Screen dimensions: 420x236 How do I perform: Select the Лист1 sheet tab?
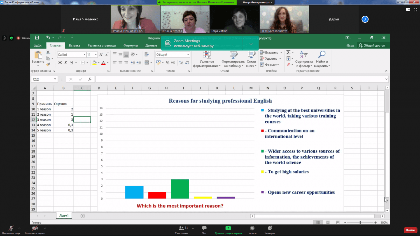64,216
